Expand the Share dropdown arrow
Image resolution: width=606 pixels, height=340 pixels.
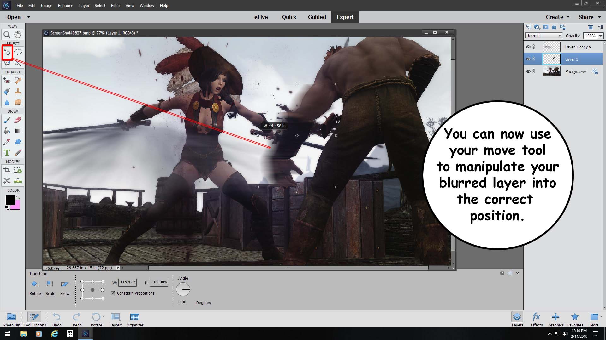pos(600,17)
